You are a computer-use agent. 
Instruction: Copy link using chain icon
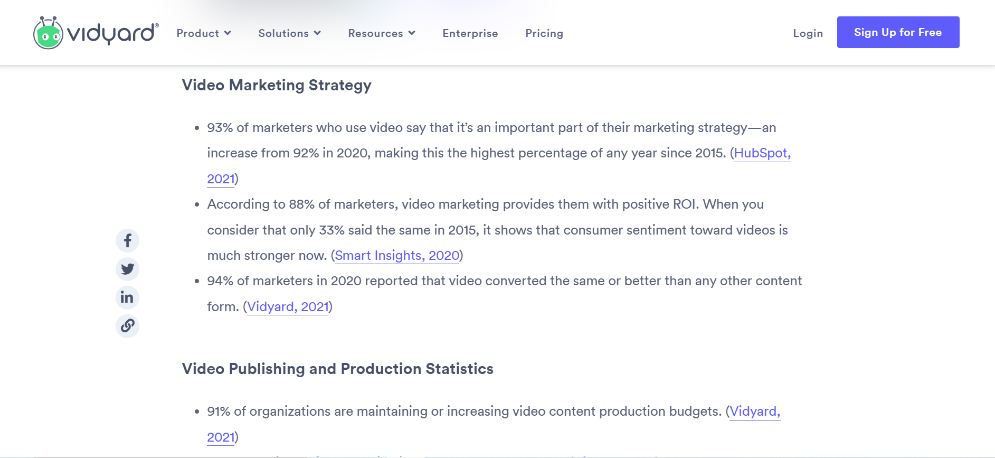(127, 326)
